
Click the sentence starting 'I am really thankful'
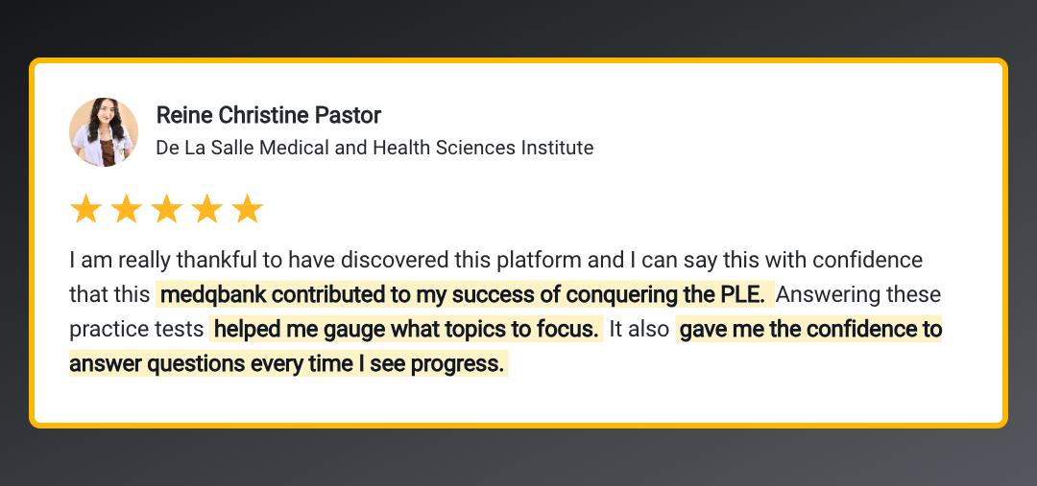coord(496,260)
